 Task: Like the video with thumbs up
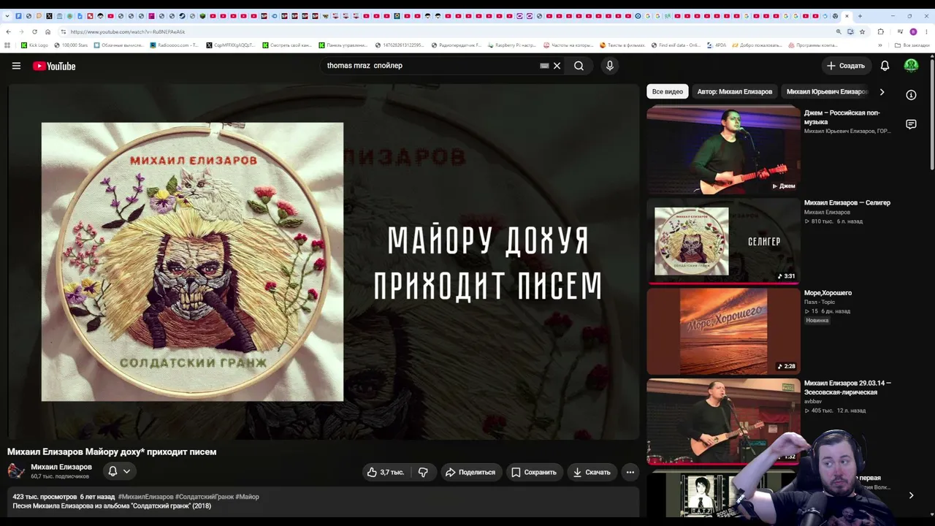pyautogui.click(x=386, y=472)
